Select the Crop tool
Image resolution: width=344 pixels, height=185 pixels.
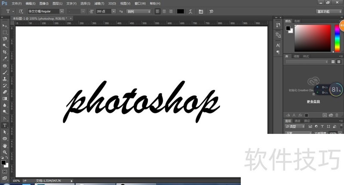[x=5, y=52]
